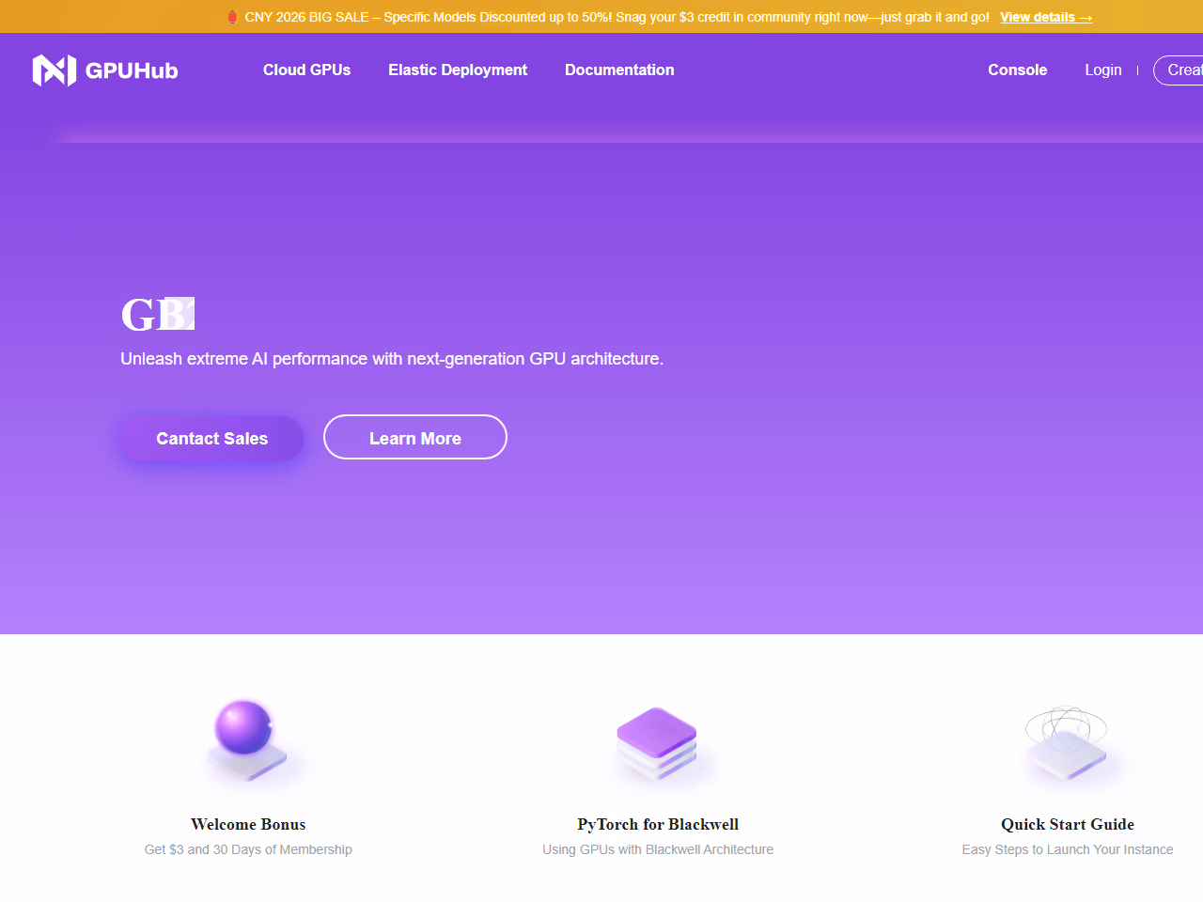The width and height of the screenshot is (1203, 902).
Task: Open the Console link
Action: tap(1017, 70)
